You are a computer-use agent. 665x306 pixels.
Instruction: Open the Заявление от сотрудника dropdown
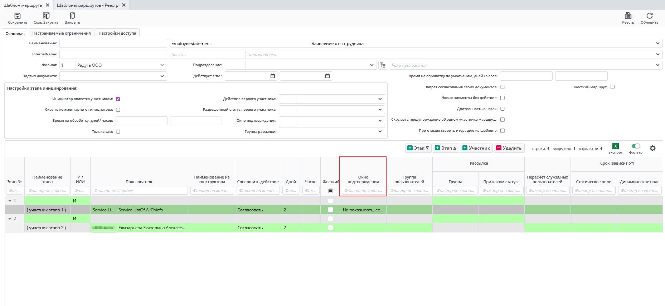[x=658, y=43]
